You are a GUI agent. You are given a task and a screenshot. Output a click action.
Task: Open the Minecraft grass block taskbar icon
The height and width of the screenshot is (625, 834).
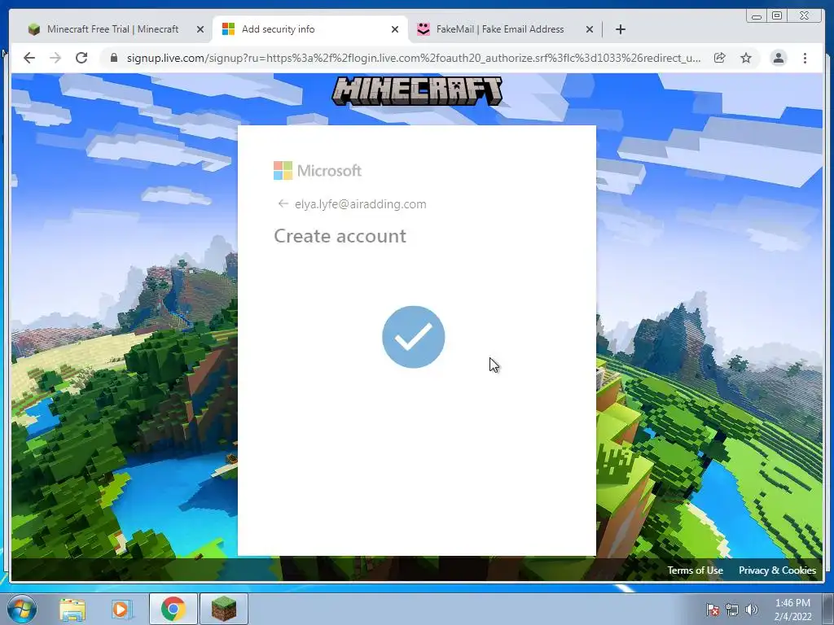point(224,609)
